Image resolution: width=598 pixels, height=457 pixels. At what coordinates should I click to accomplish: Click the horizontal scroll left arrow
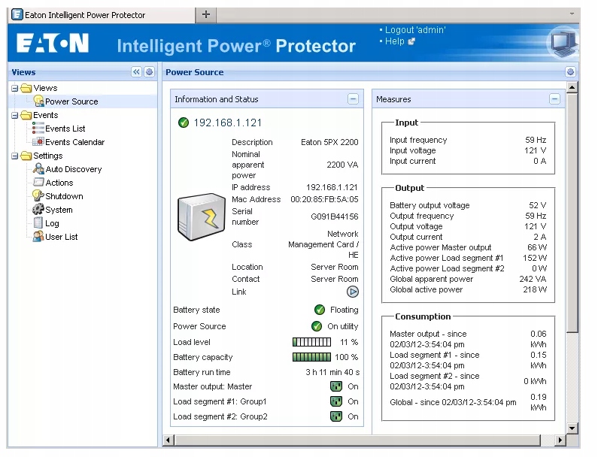click(168, 440)
